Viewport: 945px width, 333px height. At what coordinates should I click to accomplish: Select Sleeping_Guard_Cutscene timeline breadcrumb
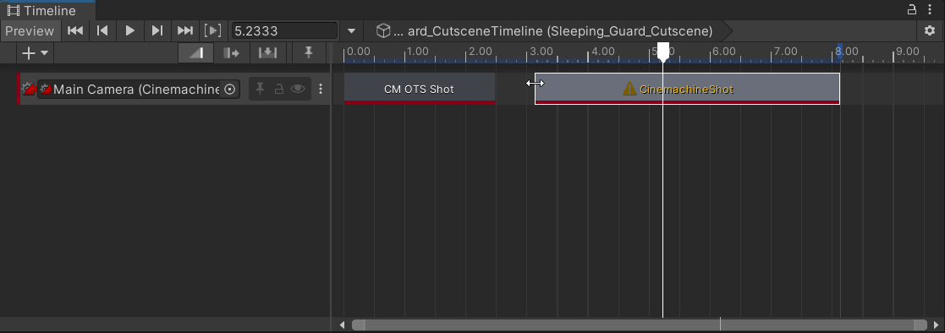click(x=552, y=30)
